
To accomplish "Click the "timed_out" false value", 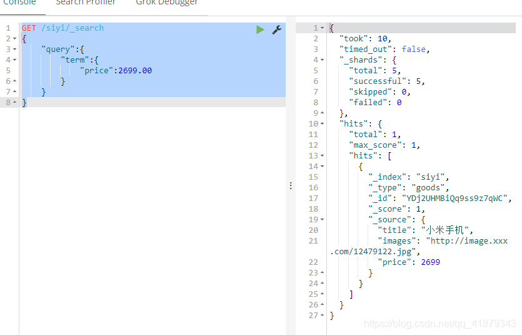I will click(x=413, y=49).
